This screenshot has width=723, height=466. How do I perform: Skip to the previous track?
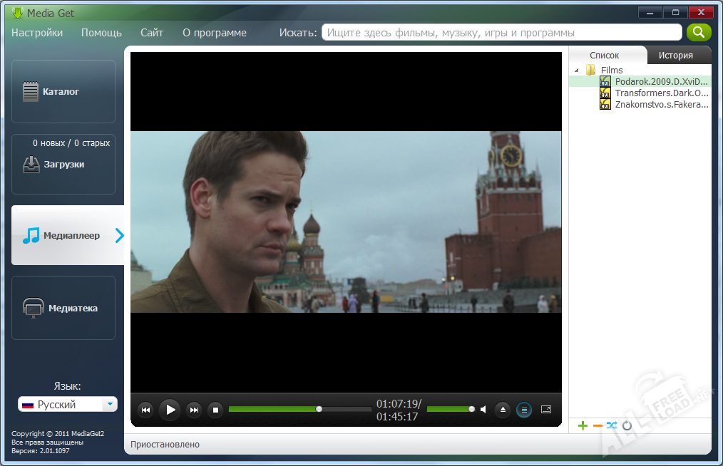145,410
